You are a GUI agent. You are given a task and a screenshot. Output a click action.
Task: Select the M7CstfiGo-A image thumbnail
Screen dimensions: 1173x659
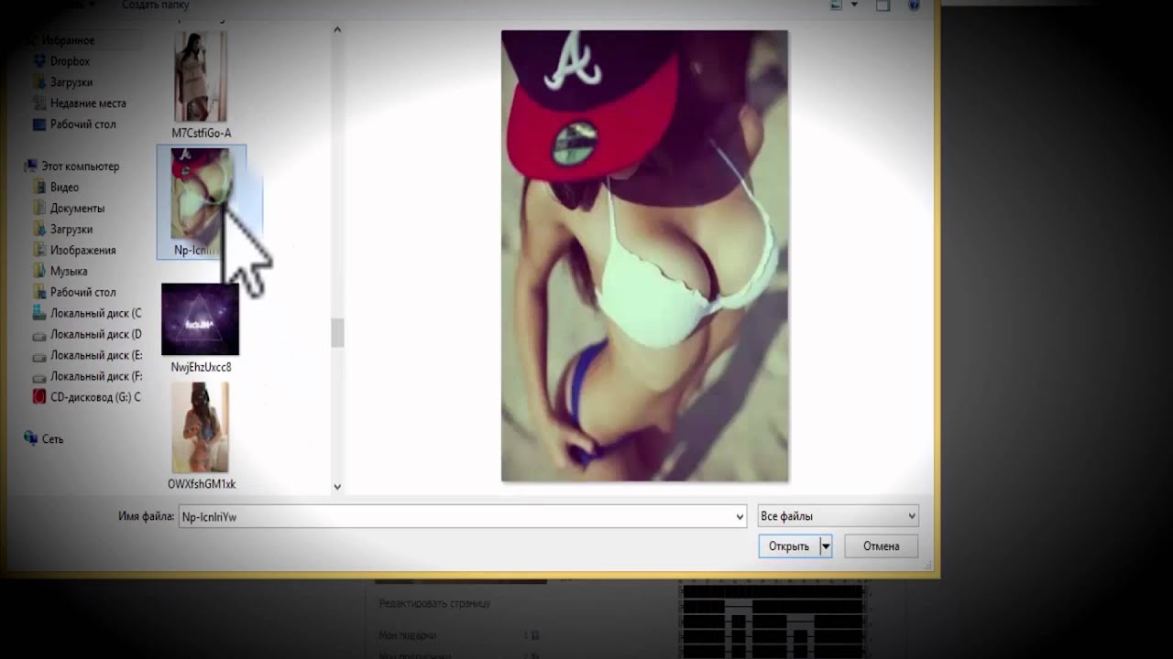(x=201, y=76)
